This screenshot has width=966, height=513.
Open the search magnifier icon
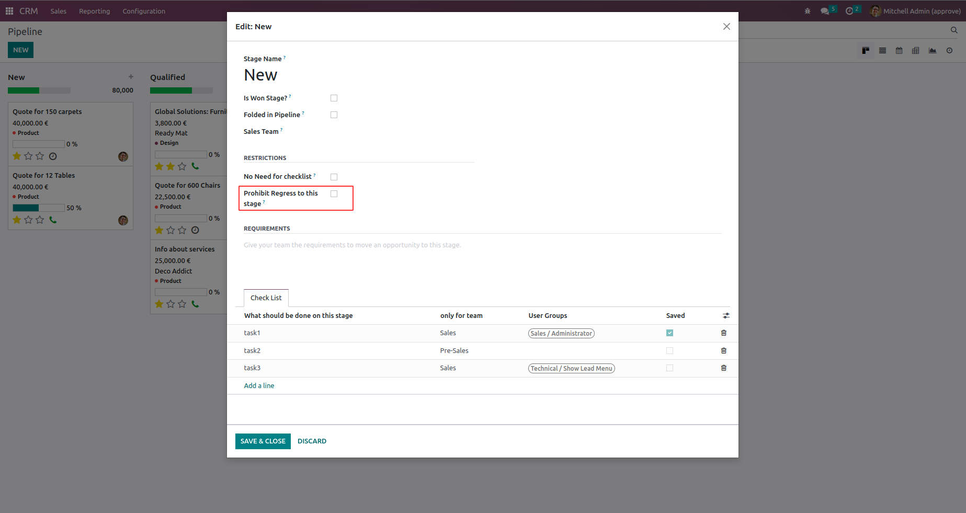[954, 30]
